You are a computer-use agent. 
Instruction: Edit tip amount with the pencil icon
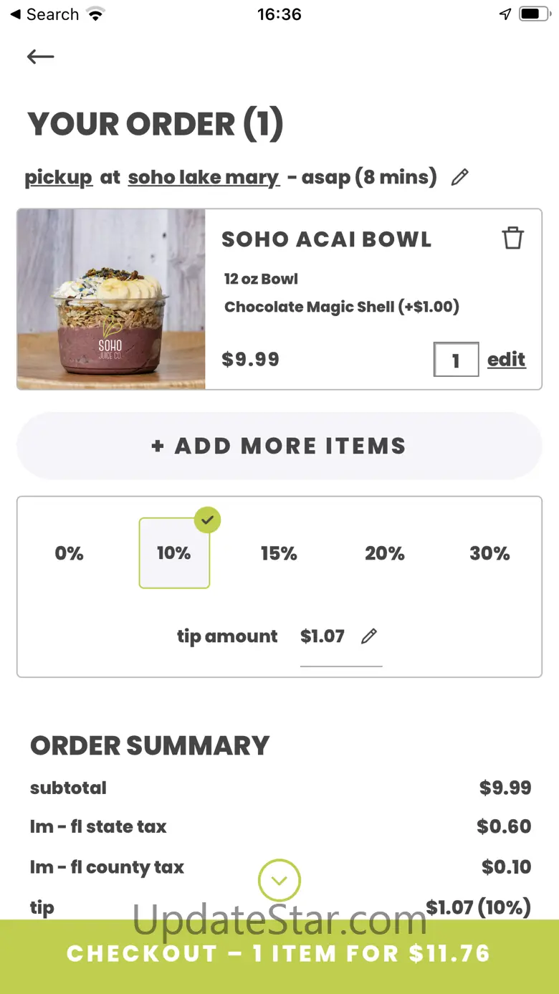(369, 636)
